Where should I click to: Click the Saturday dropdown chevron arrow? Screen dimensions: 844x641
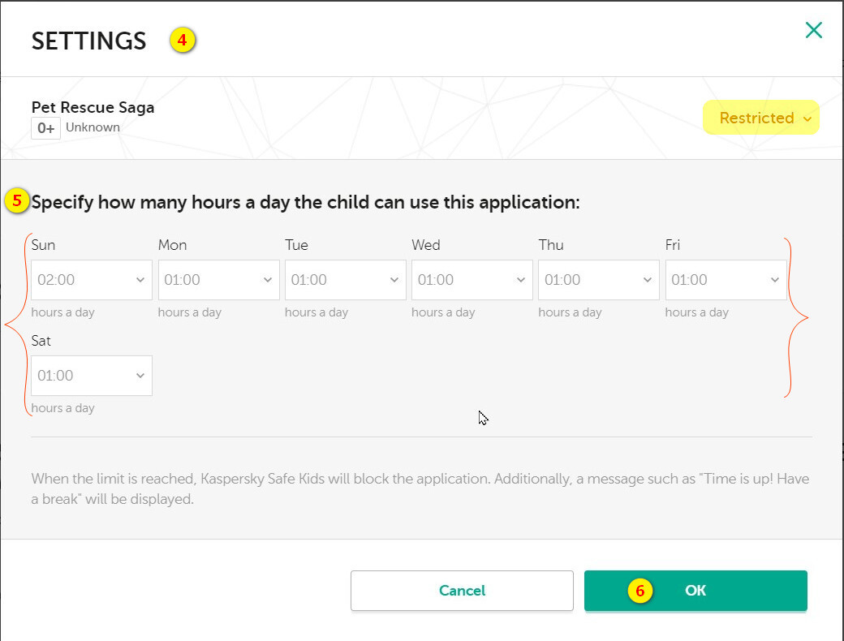coord(140,376)
